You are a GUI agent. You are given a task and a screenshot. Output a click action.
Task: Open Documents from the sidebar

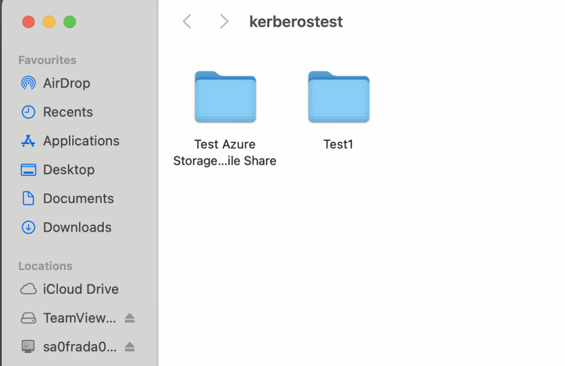(78, 198)
